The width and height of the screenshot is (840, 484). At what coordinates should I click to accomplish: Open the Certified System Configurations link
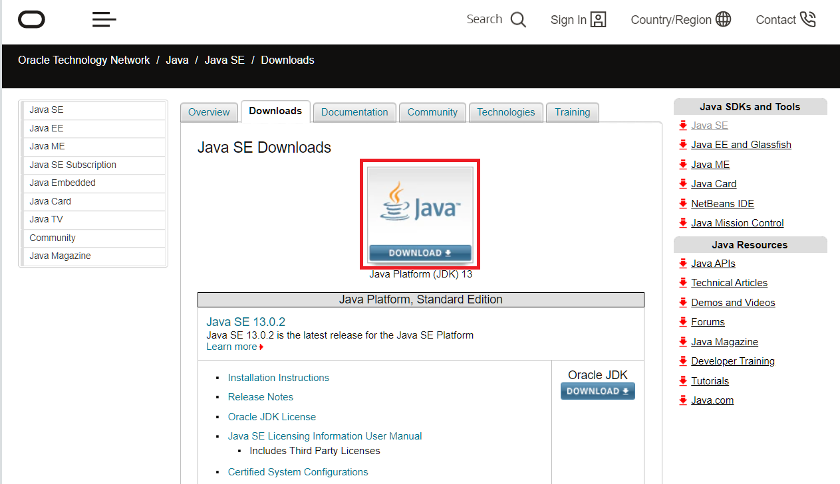[x=298, y=471]
